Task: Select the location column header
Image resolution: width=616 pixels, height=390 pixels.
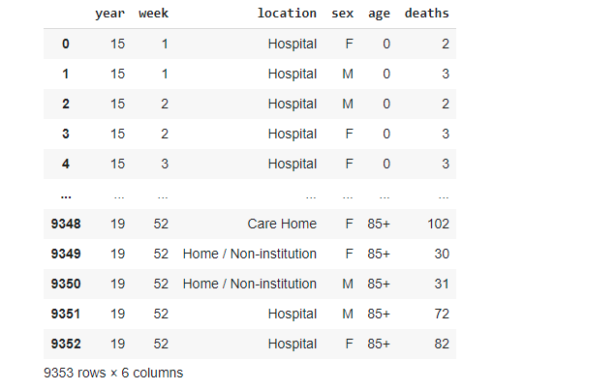Action: click(287, 14)
